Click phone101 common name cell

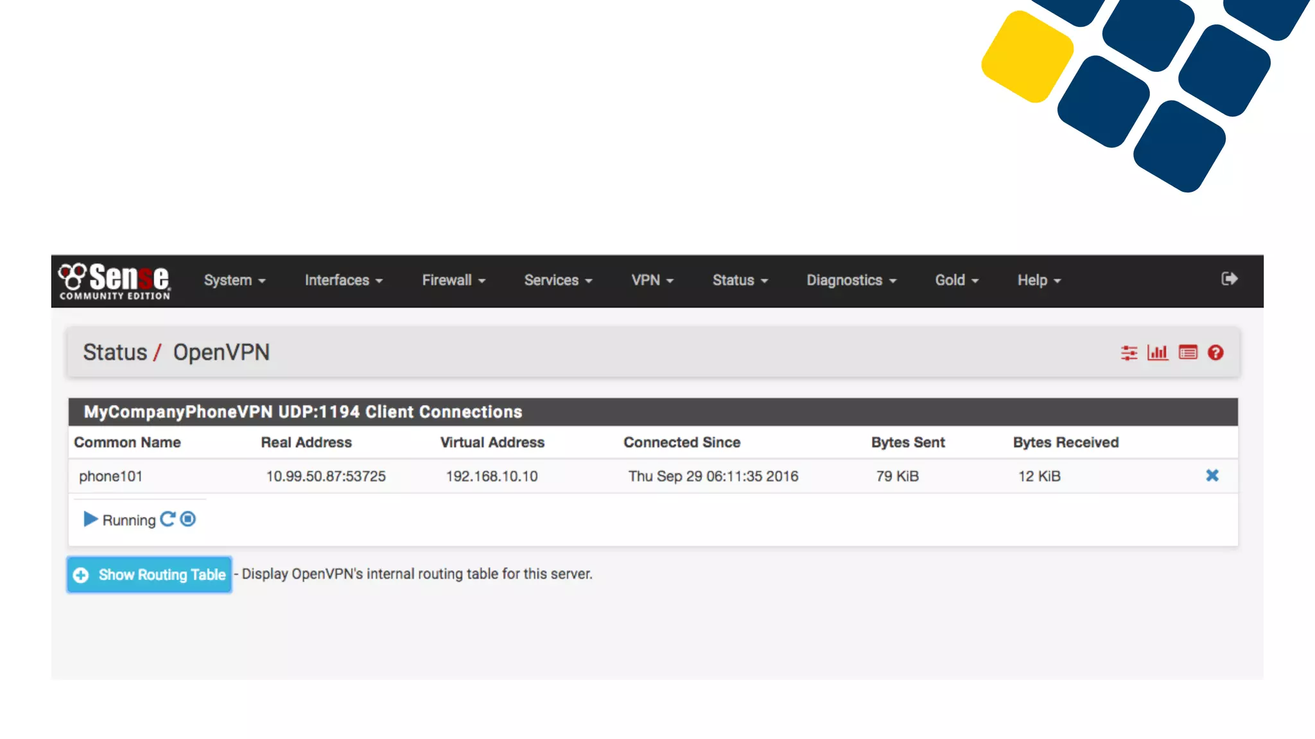[110, 476]
